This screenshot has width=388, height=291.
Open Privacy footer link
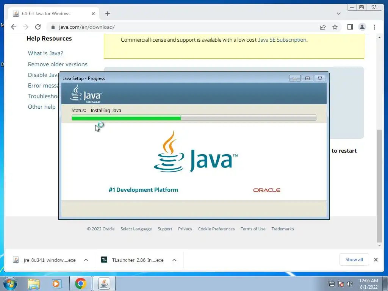[x=185, y=229]
